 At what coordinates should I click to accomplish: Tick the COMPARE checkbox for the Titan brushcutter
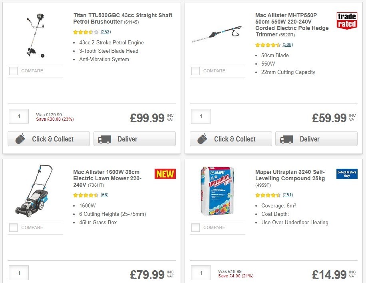13,71
